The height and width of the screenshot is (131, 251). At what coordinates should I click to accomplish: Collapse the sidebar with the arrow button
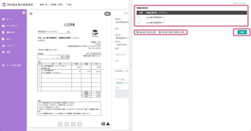coord(24,12)
